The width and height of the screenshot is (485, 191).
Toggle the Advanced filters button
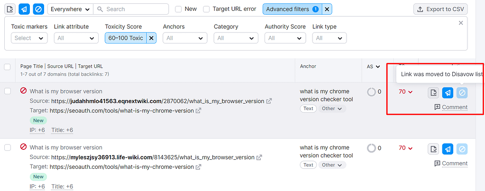click(293, 9)
